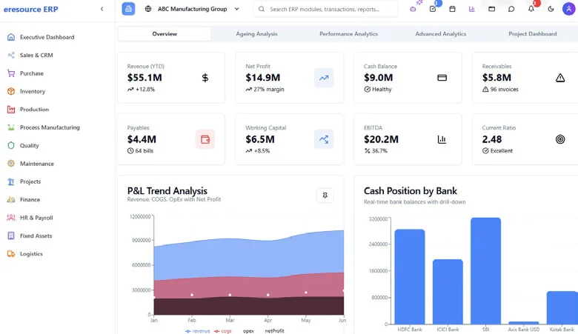Image resolution: width=578 pixels, height=334 pixels.
Task: Toggle the revenue series in chart legend
Action: (198, 330)
